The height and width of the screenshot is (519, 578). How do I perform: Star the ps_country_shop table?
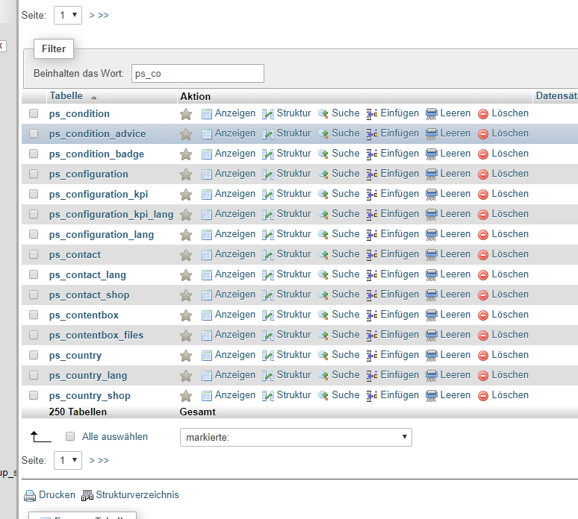pyautogui.click(x=186, y=396)
